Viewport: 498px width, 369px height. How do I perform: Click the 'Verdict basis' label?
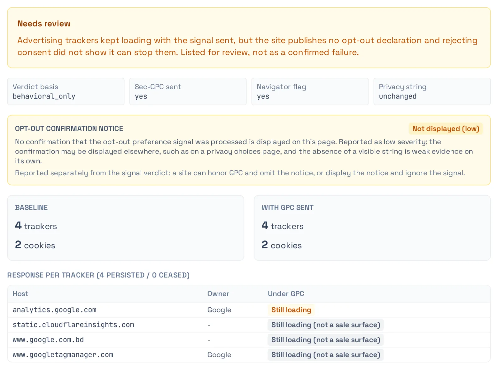coord(35,87)
